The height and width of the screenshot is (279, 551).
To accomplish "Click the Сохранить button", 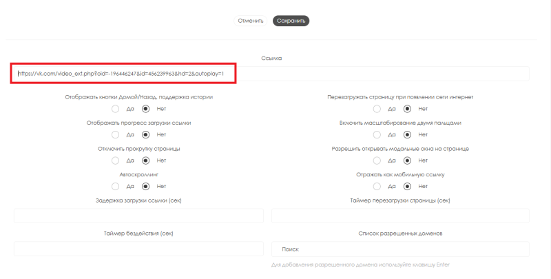I will pyautogui.click(x=291, y=21).
